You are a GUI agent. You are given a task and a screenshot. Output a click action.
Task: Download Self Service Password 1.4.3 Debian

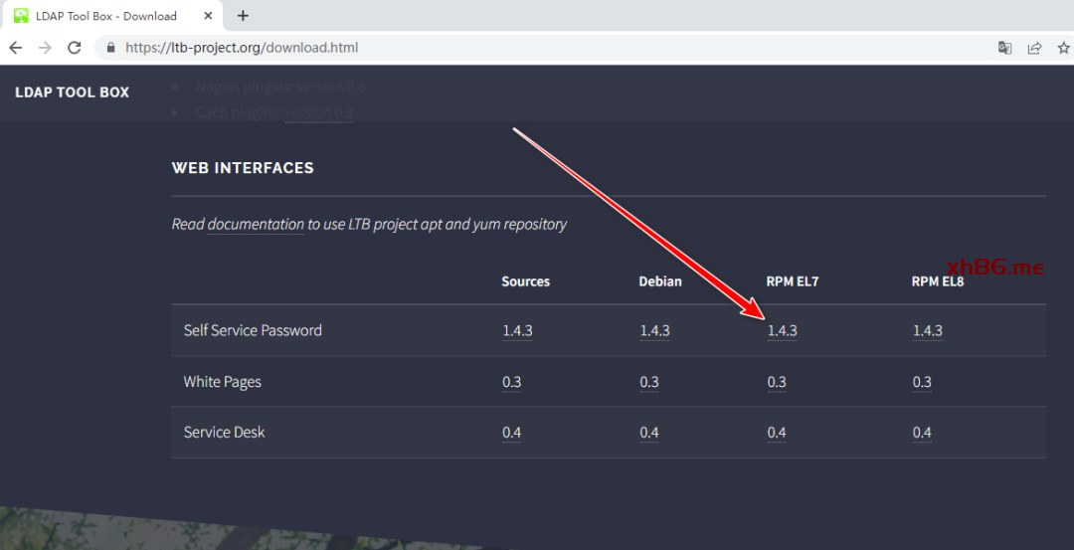654,331
